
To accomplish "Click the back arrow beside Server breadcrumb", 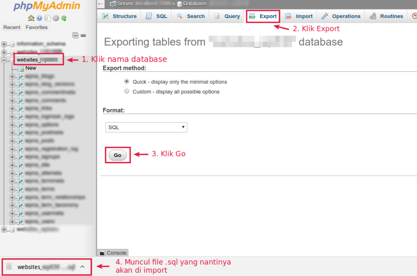I will tap(101, 4).
